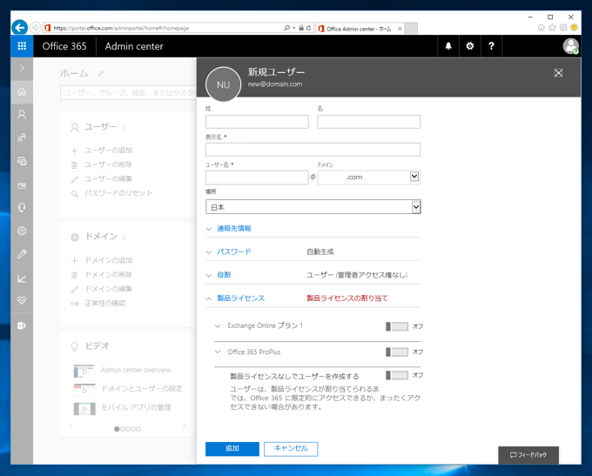
Task: Click the ユーザー名 input field
Action: [257, 178]
